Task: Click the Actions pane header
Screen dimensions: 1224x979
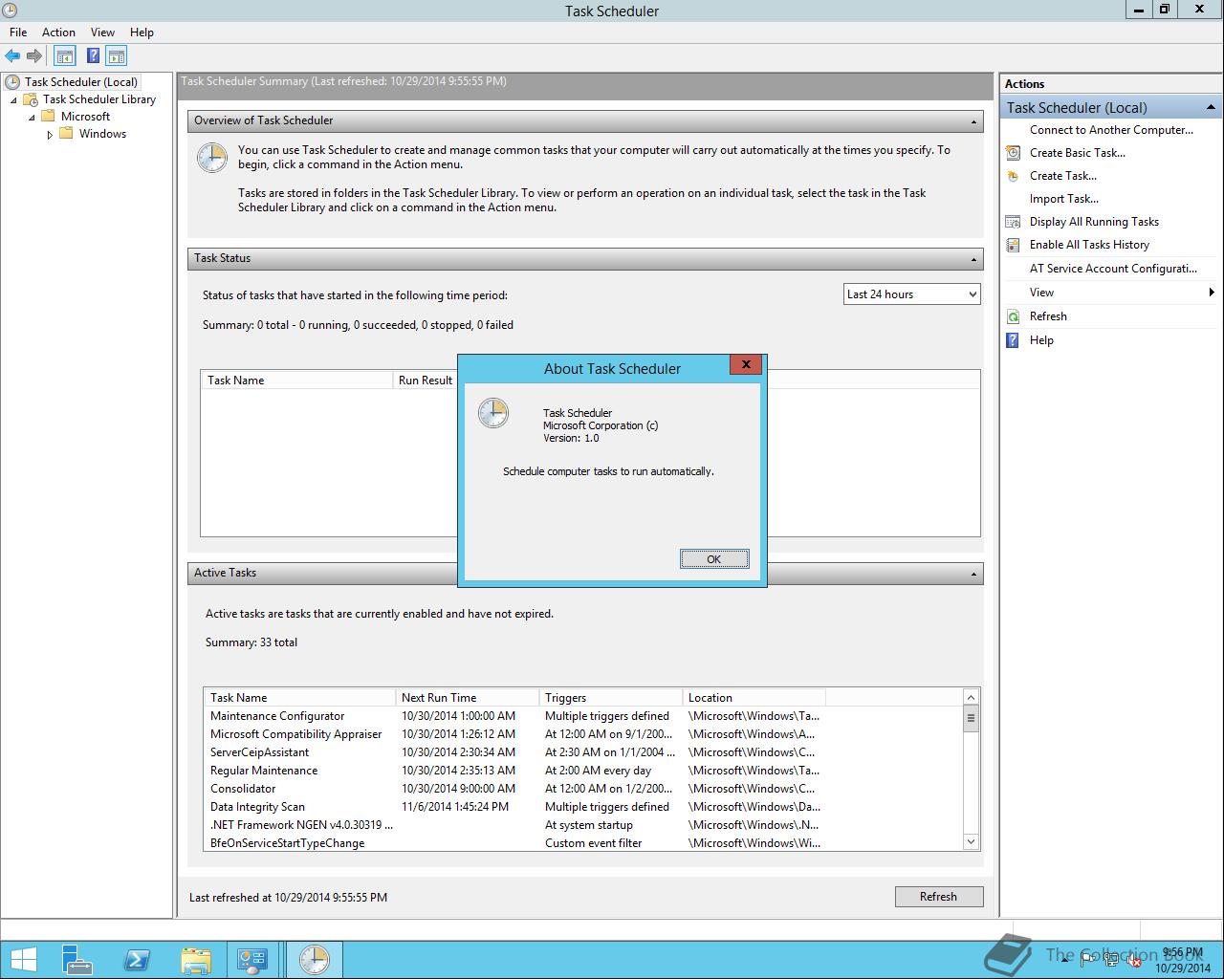Action: tap(1111, 84)
